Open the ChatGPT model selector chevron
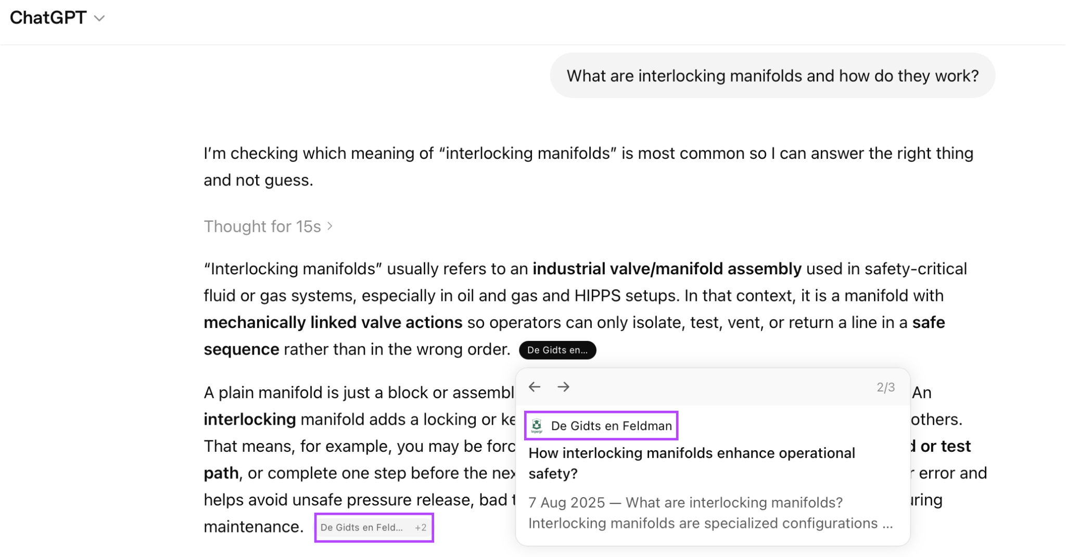The image size is (1066, 557). (x=99, y=19)
